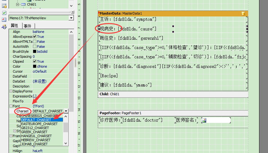The height and width of the screenshot is (153, 268).
Task: Choose JOHAB_CHARSET from the list
Action: coord(42,144)
